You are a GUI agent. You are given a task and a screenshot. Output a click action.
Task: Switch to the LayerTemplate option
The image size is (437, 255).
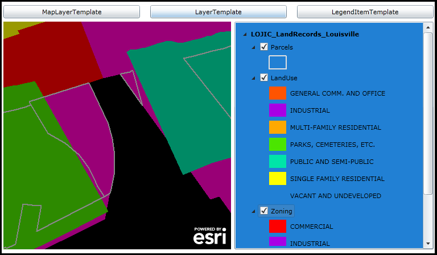tap(218, 12)
